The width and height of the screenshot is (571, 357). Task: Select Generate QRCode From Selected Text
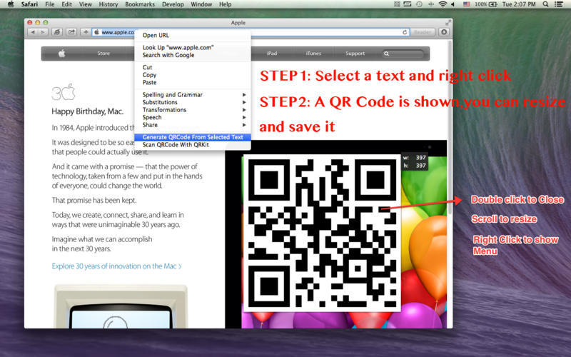click(x=192, y=137)
